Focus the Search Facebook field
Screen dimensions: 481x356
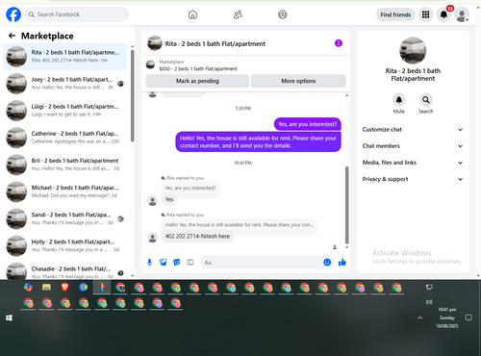(77, 14)
